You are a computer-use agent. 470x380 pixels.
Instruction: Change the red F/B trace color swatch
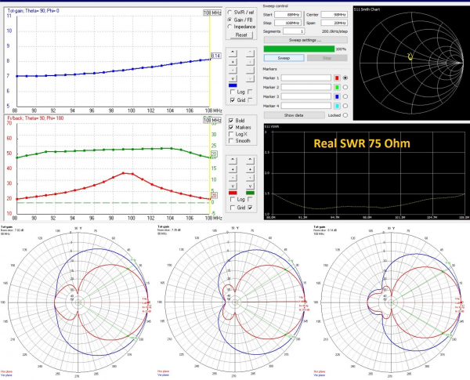(x=233, y=193)
